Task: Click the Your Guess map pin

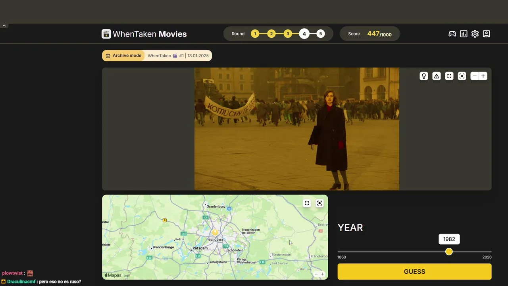Action: tap(215, 232)
